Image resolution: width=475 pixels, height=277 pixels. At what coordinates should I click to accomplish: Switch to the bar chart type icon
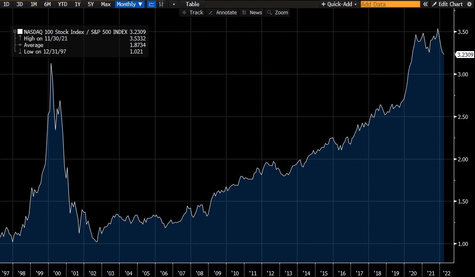(x=162, y=4)
